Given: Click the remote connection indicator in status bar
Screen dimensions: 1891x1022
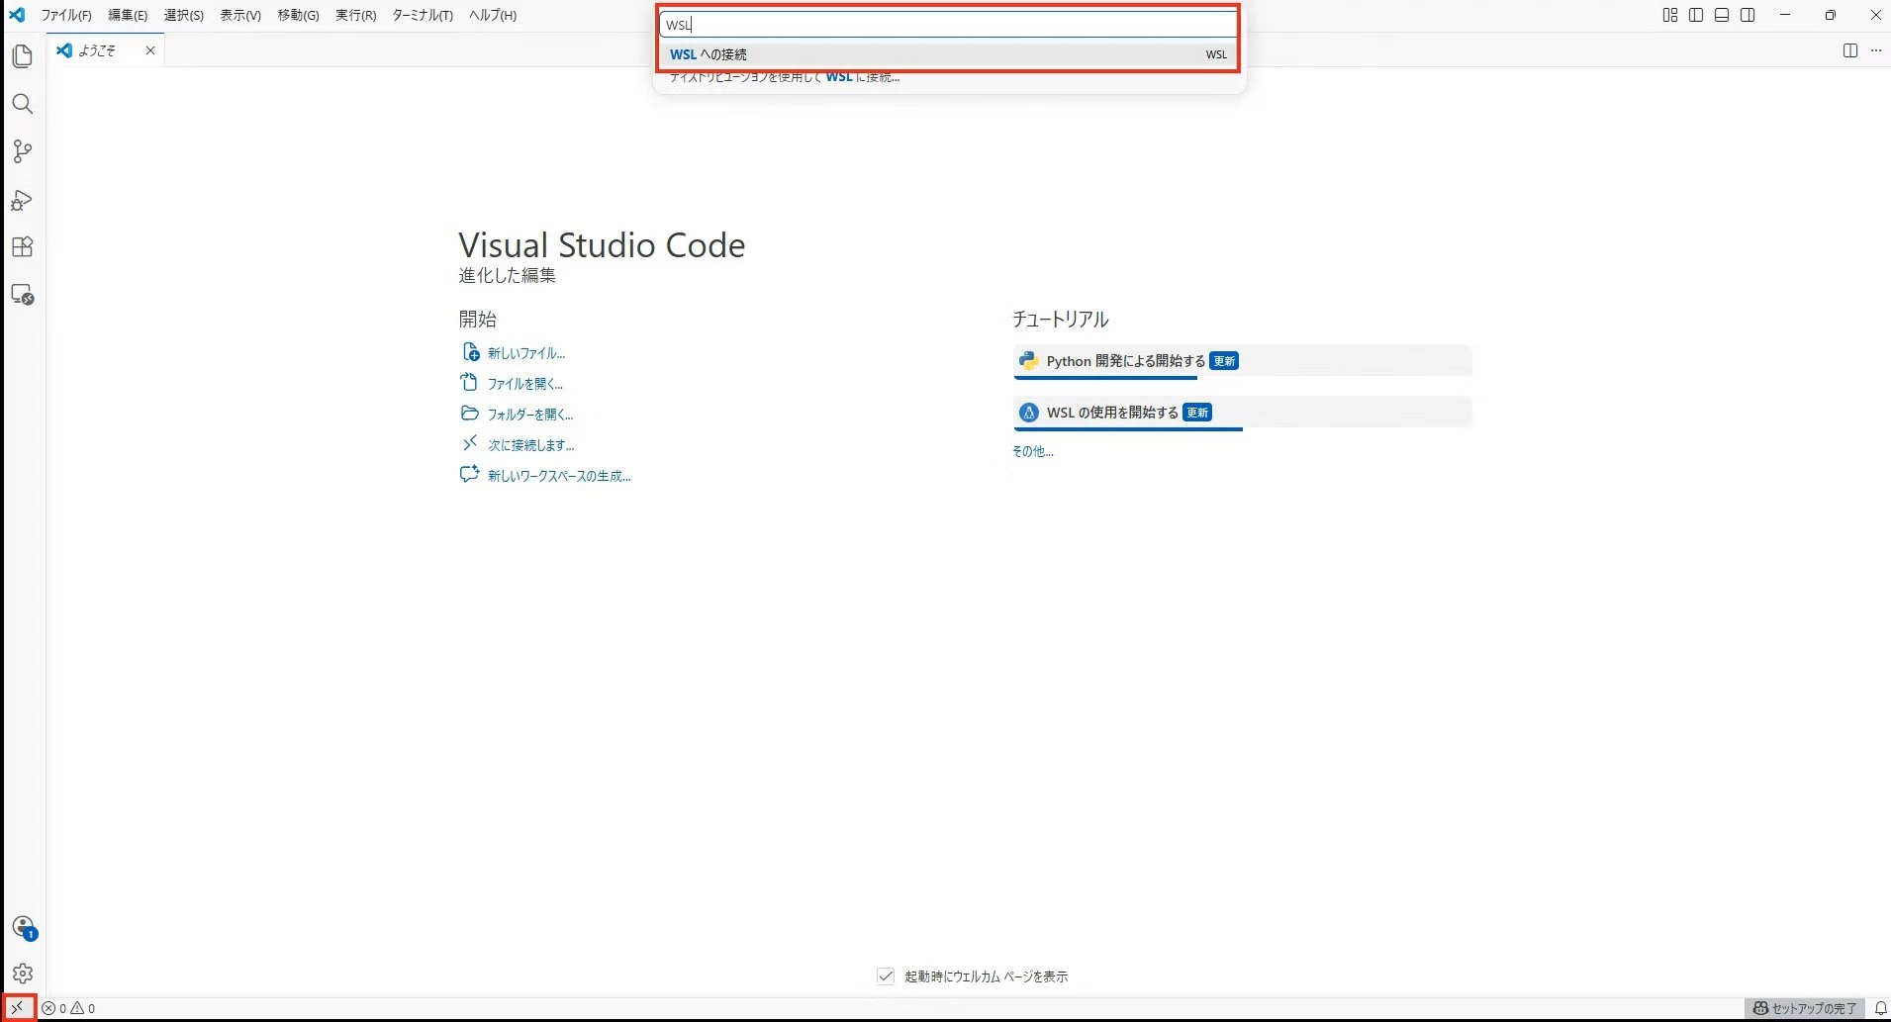Looking at the screenshot, I should coord(18,1008).
